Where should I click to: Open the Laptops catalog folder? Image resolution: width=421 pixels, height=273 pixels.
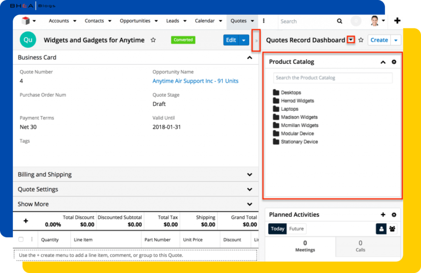coord(286,109)
